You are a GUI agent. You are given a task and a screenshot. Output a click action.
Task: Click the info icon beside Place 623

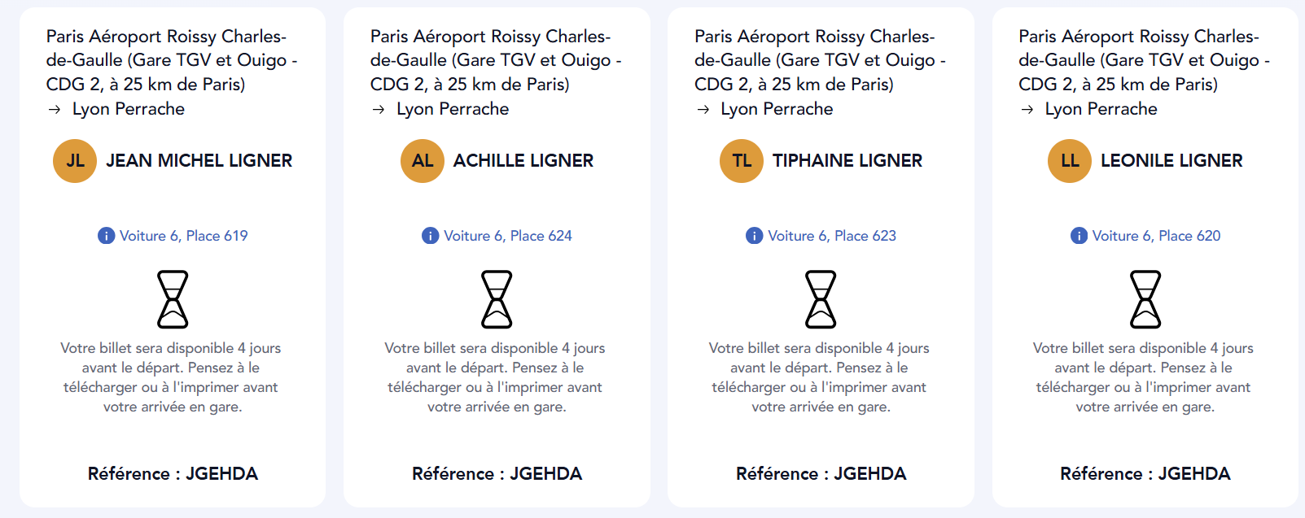(754, 236)
